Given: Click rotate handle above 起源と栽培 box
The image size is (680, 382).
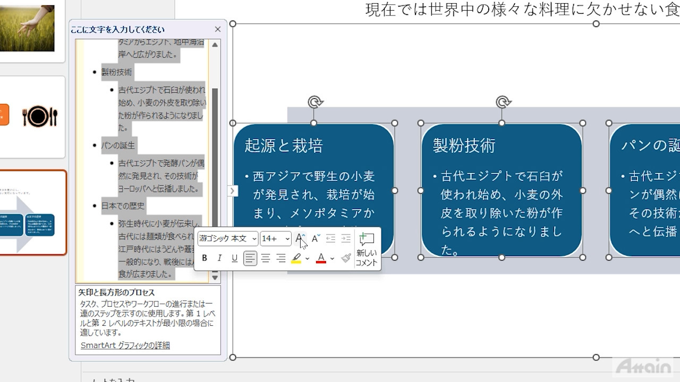Looking at the screenshot, I should click(314, 102).
